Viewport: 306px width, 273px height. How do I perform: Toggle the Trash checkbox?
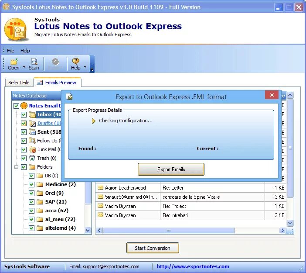point(24,158)
